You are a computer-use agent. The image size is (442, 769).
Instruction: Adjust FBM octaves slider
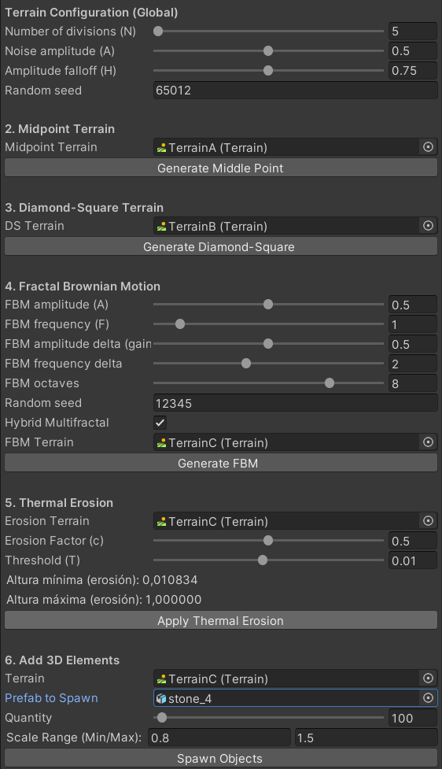tap(268, 383)
